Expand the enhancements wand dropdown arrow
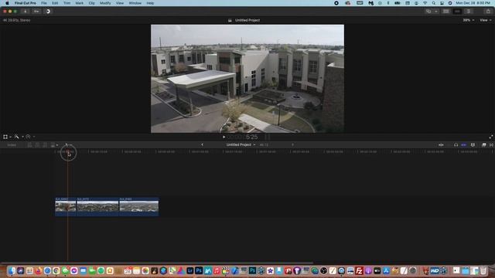 click(22, 137)
